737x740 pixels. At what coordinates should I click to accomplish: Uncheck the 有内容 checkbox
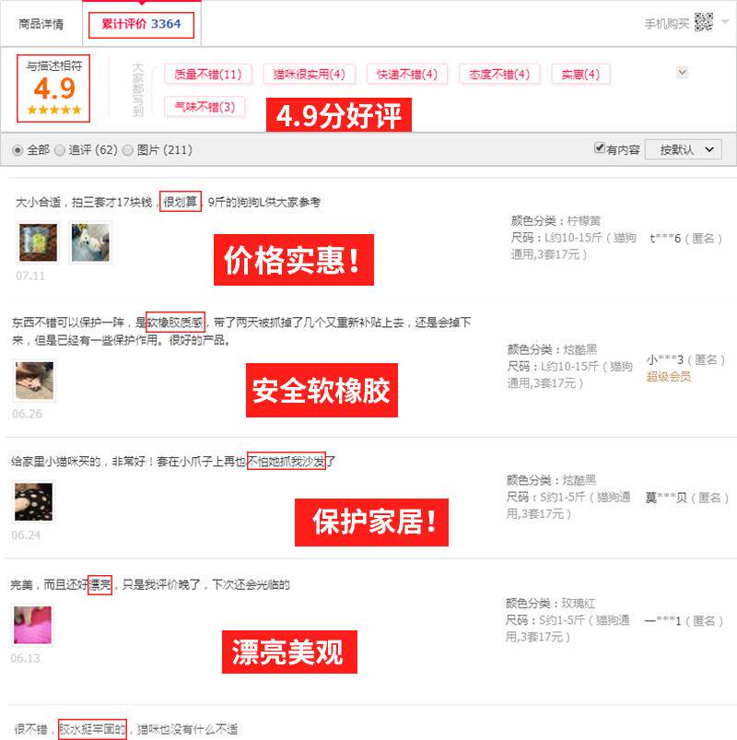tap(599, 147)
